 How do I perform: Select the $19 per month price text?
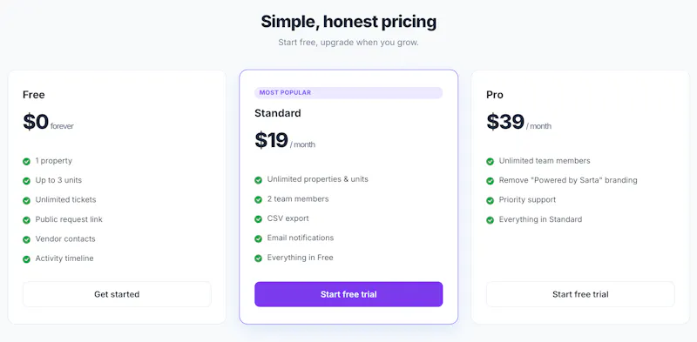pyautogui.click(x=285, y=140)
